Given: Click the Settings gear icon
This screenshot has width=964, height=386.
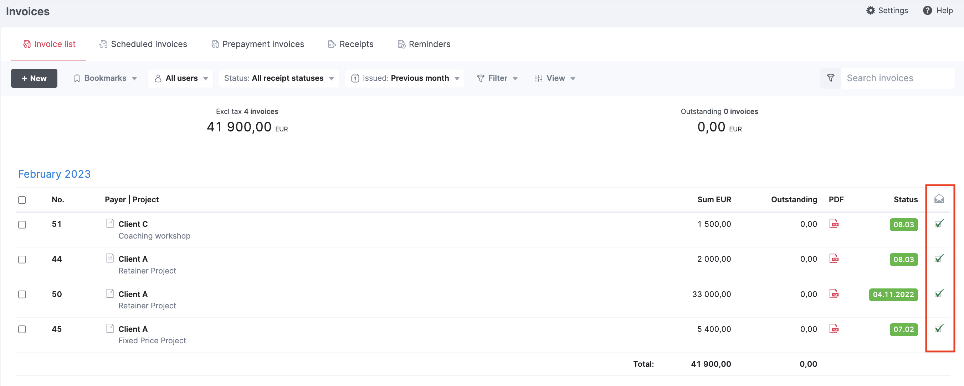Looking at the screenshot, I should coord(871,10).
